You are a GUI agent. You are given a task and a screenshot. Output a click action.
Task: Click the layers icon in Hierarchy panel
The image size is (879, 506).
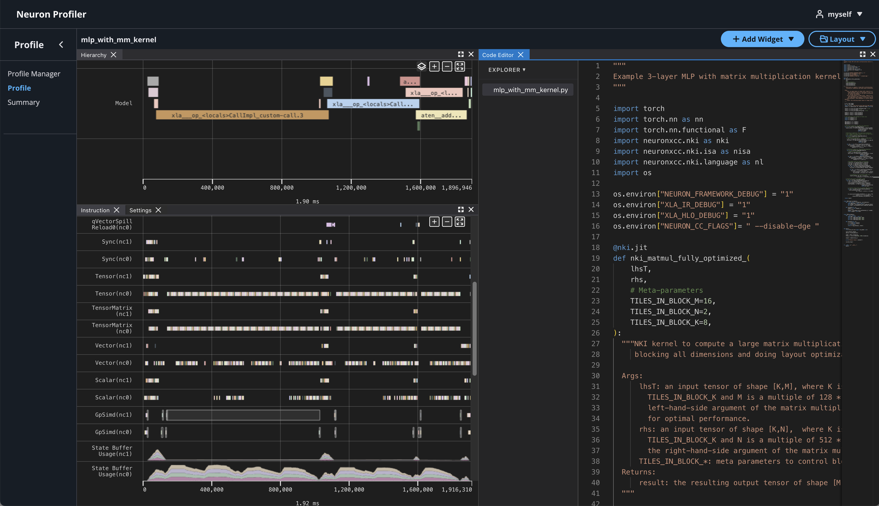click(x=421, y=66)
